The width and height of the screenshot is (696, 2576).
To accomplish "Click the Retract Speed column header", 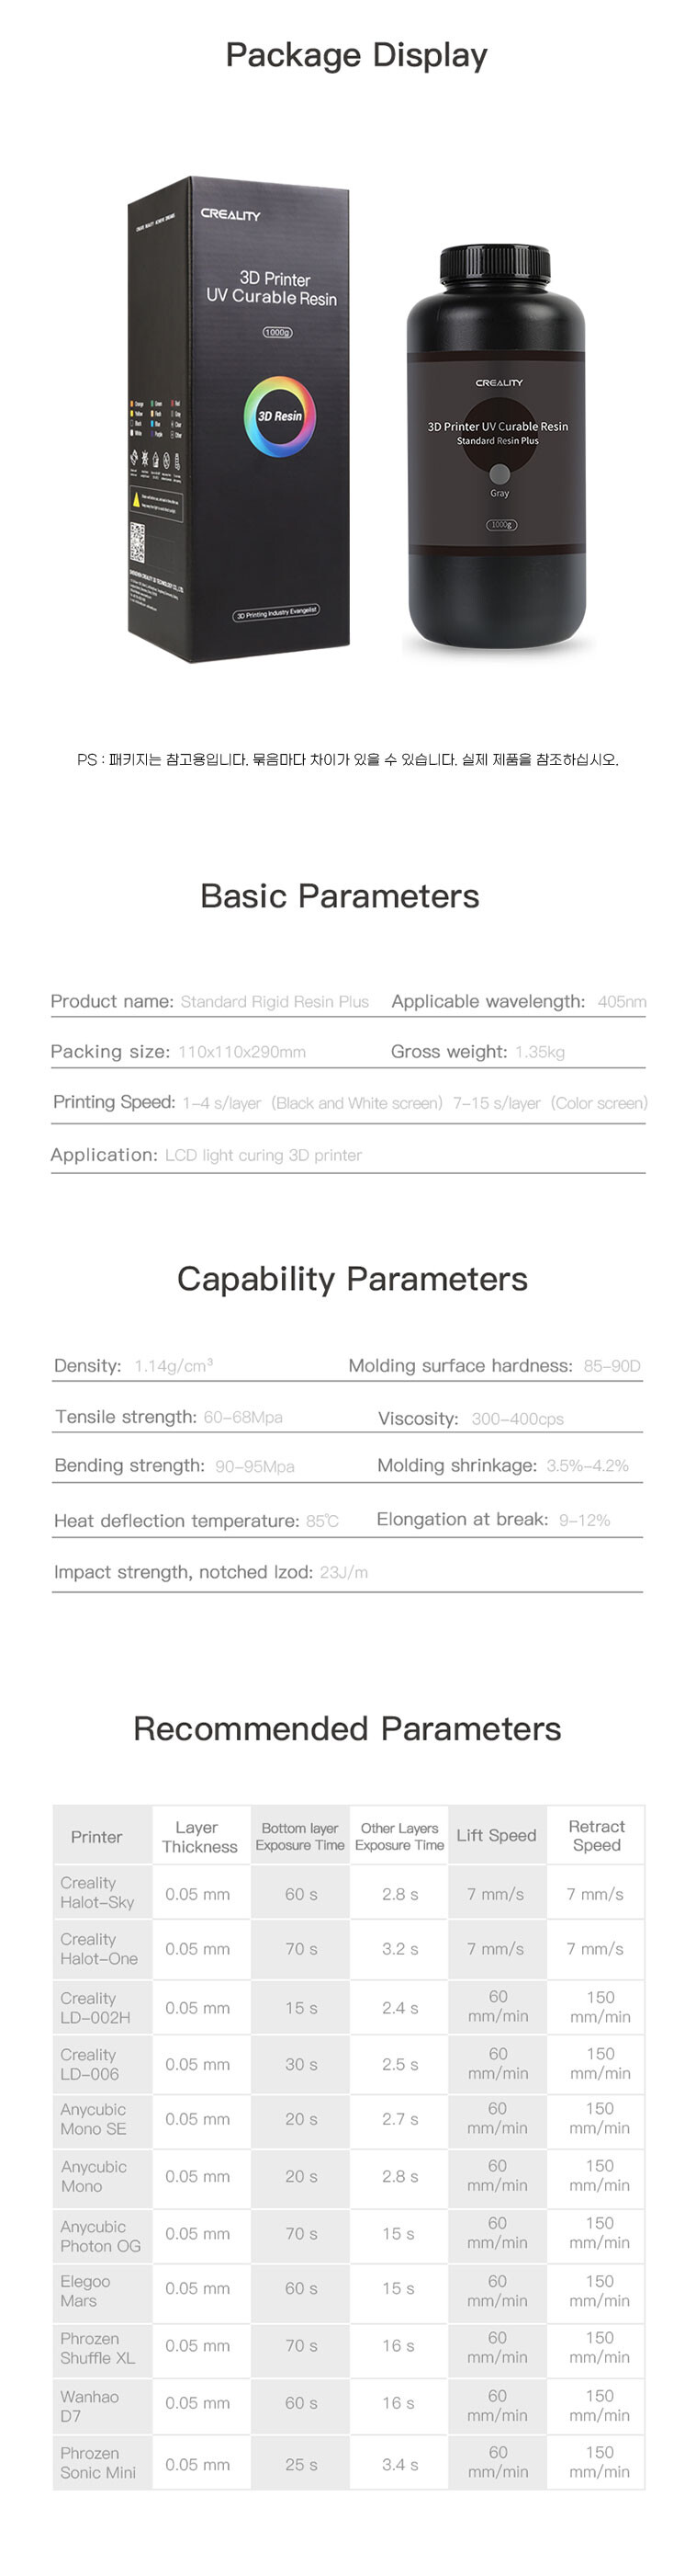I will tap(596, 1835).
